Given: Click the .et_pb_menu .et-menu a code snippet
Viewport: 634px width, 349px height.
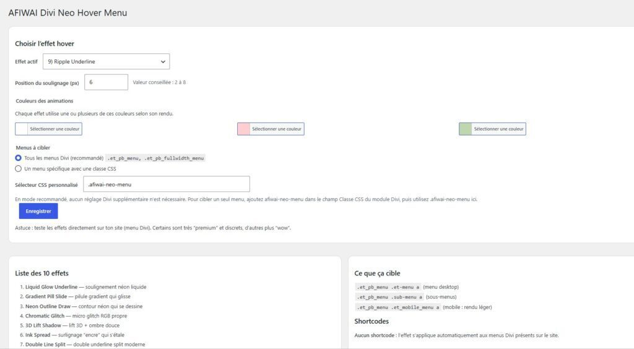Looking at the screenshot, I should coord(388,287).
